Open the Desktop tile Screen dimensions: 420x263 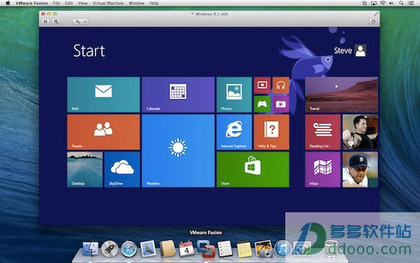pos(85,170)
